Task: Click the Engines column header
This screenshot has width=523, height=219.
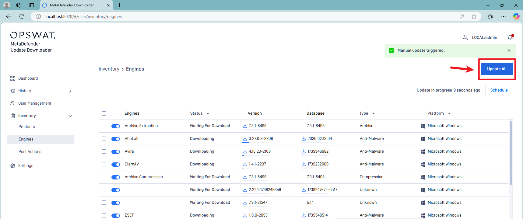Action: tap(132, 113)
